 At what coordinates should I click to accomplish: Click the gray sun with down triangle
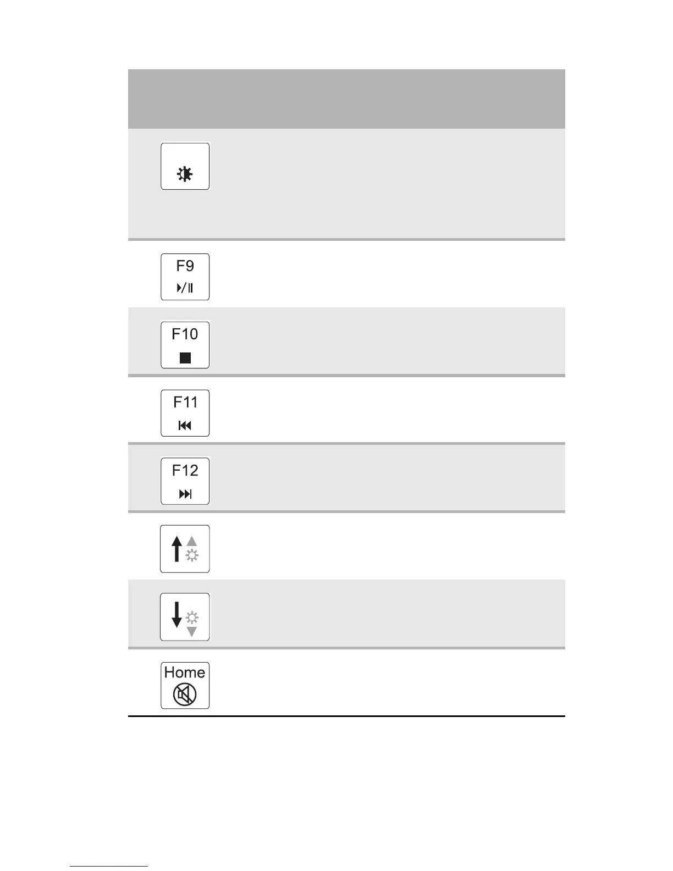click(x=192, y=624)
